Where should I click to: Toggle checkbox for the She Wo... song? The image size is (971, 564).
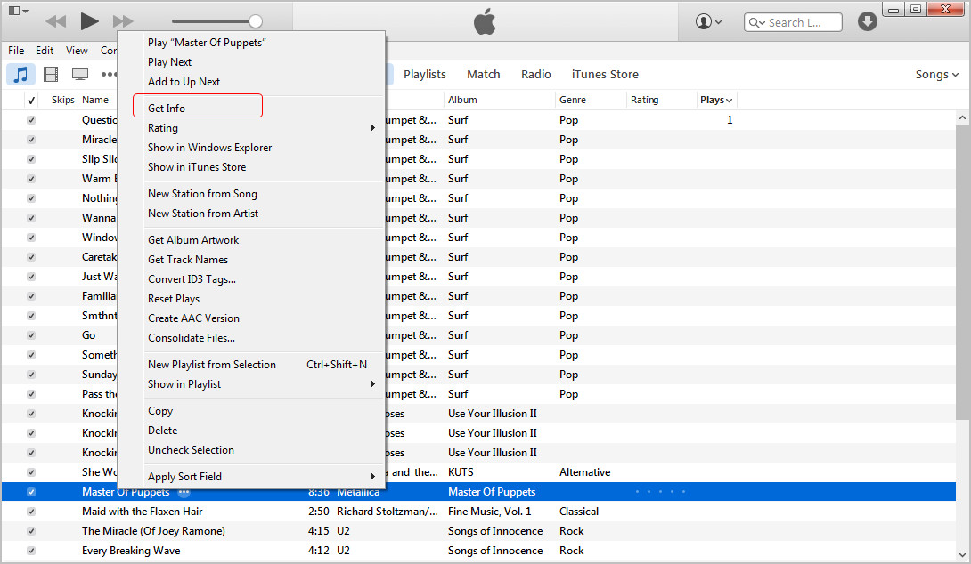[31, 472]
